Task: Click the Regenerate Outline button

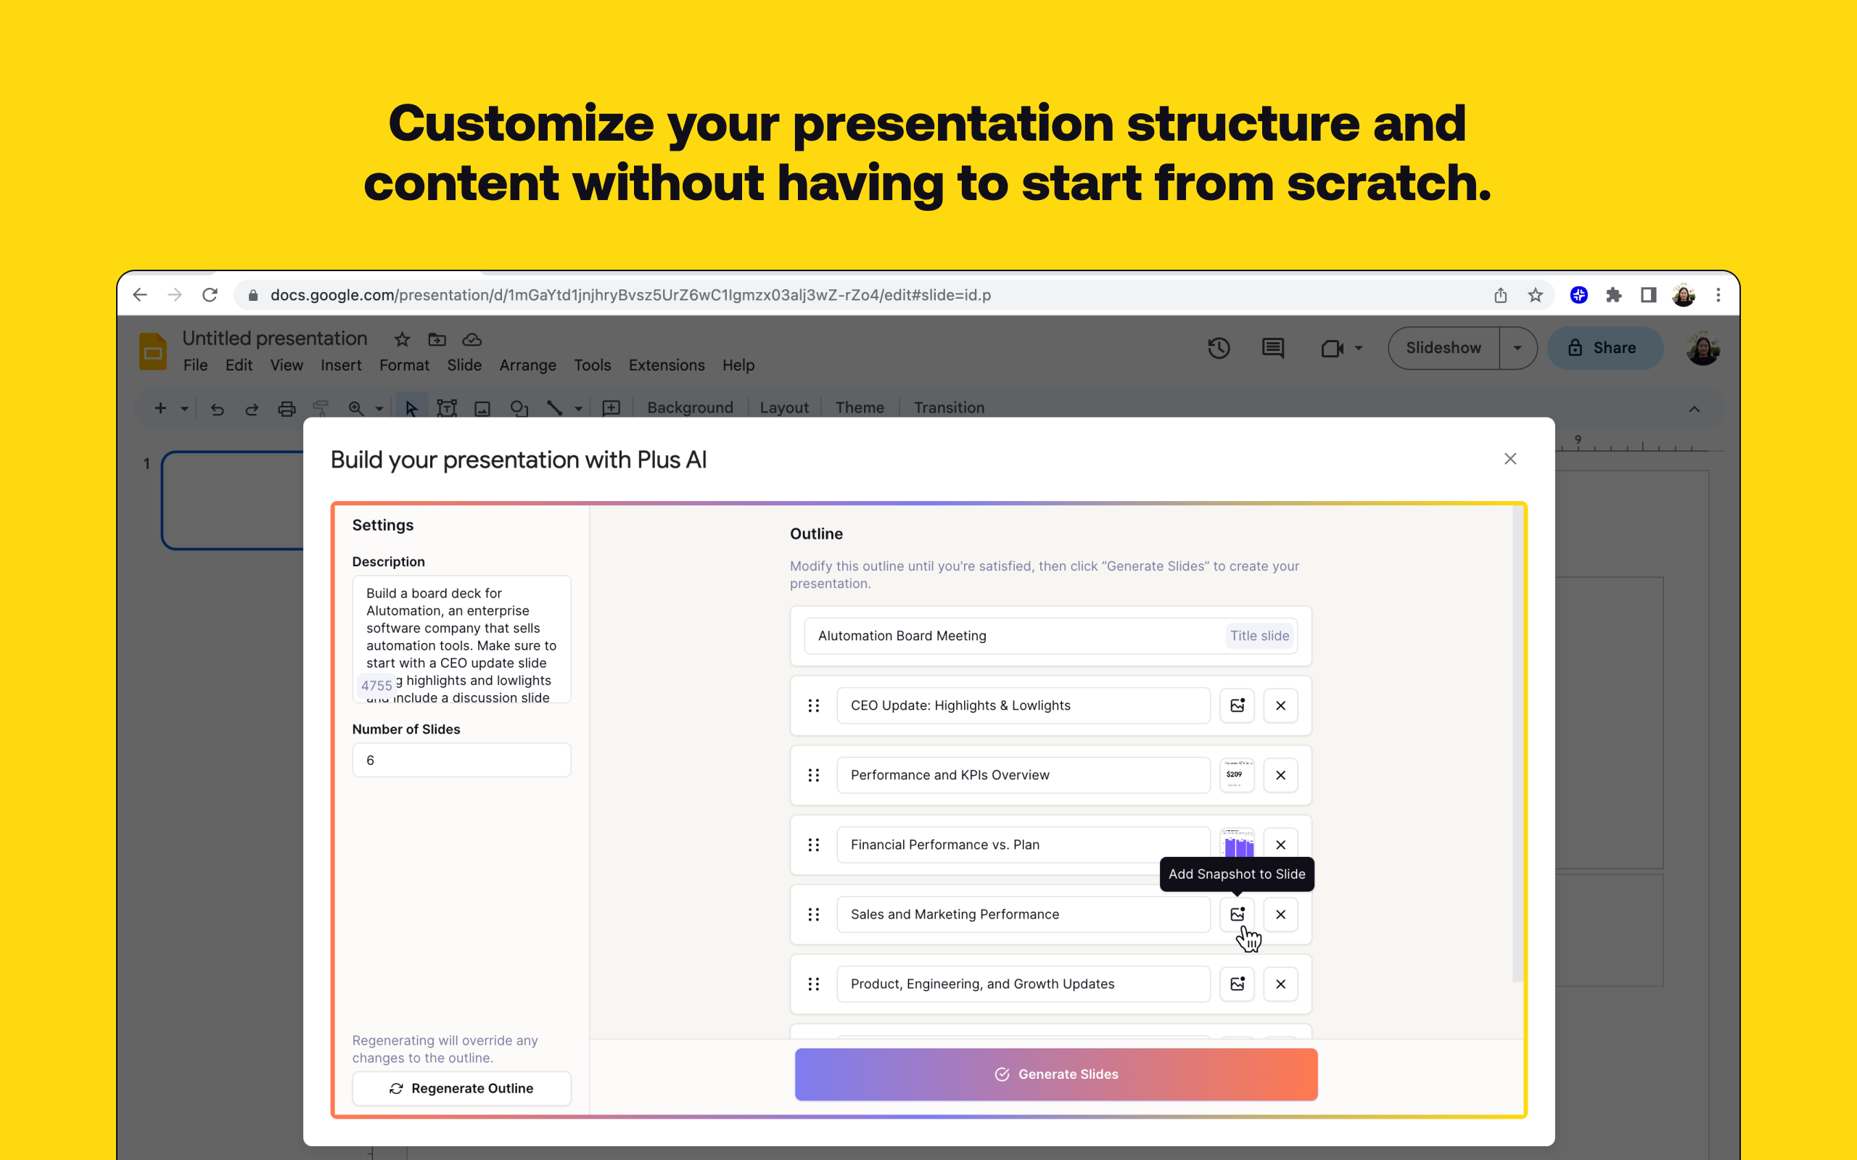Action: pos(461,1088)
